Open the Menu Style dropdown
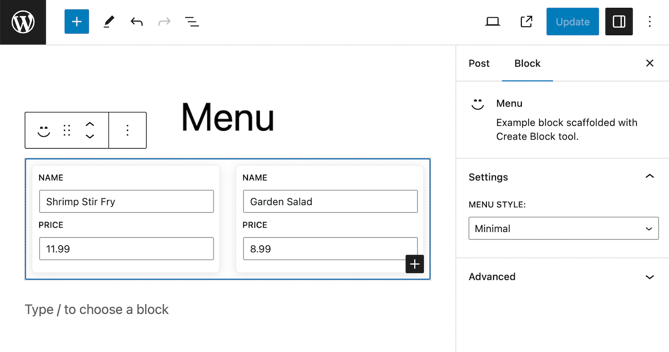 pos(563,229)
